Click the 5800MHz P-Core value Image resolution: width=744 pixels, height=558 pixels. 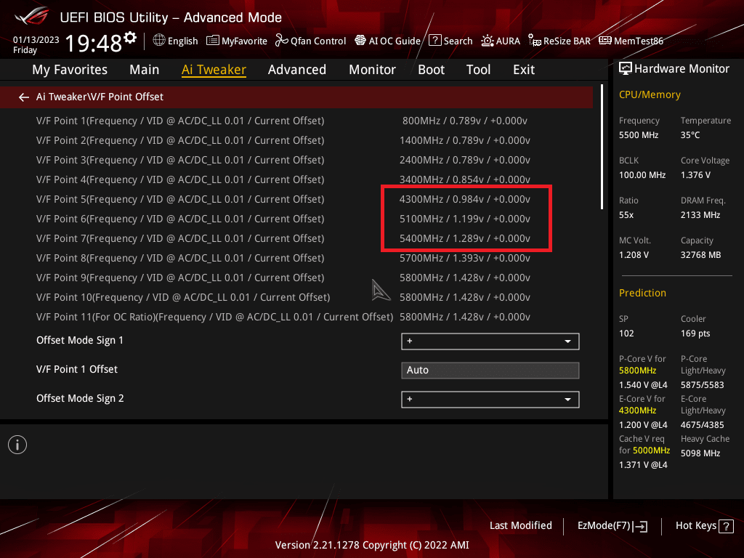coord(638,371)
